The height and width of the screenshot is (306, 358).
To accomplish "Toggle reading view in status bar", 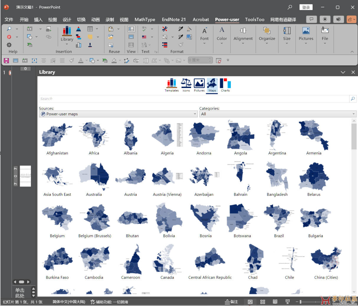I will coord(275,302).
